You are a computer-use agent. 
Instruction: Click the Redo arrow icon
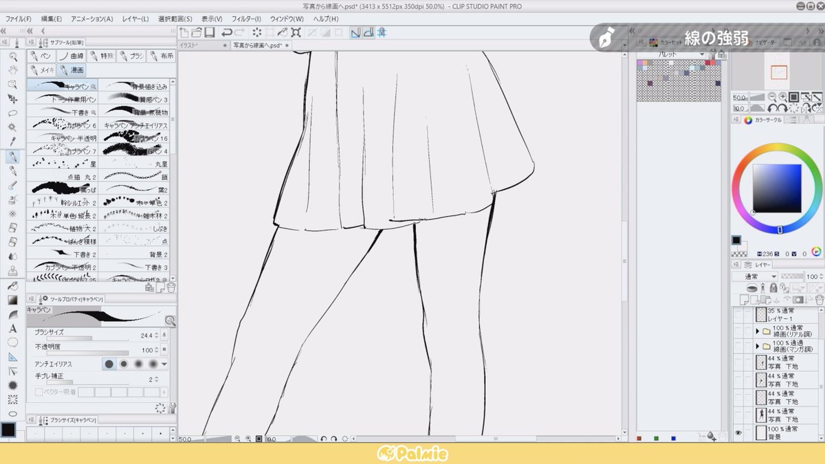pos(239,32)
